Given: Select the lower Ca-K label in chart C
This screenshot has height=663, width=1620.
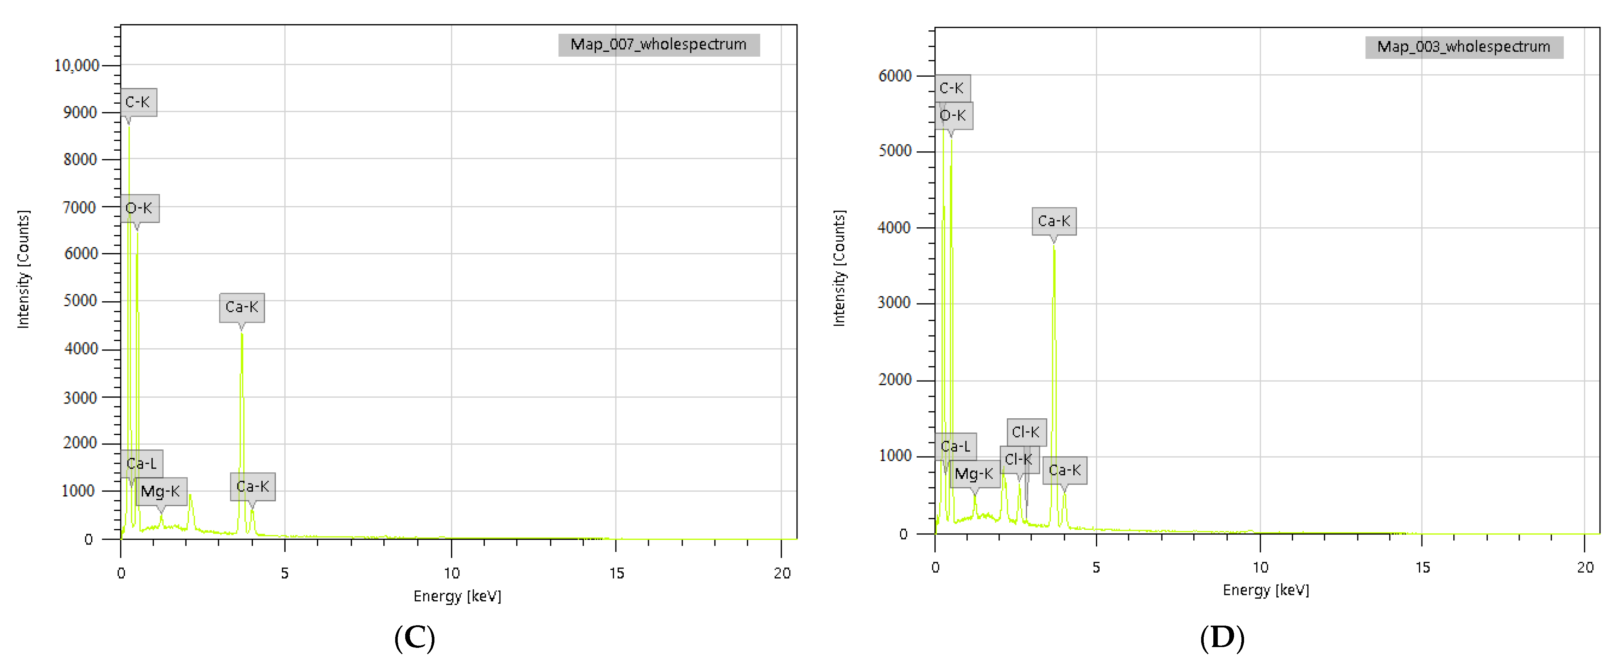Looking at the screenshot, I should coord(253,486).
